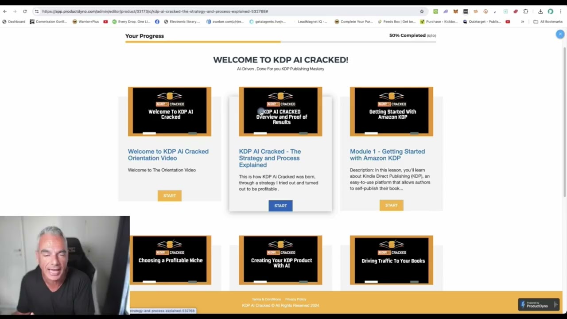Click the WELCOME TO KDP AI CRACKED! heading
Screen dimensions: 567x319
click(280, 60)
